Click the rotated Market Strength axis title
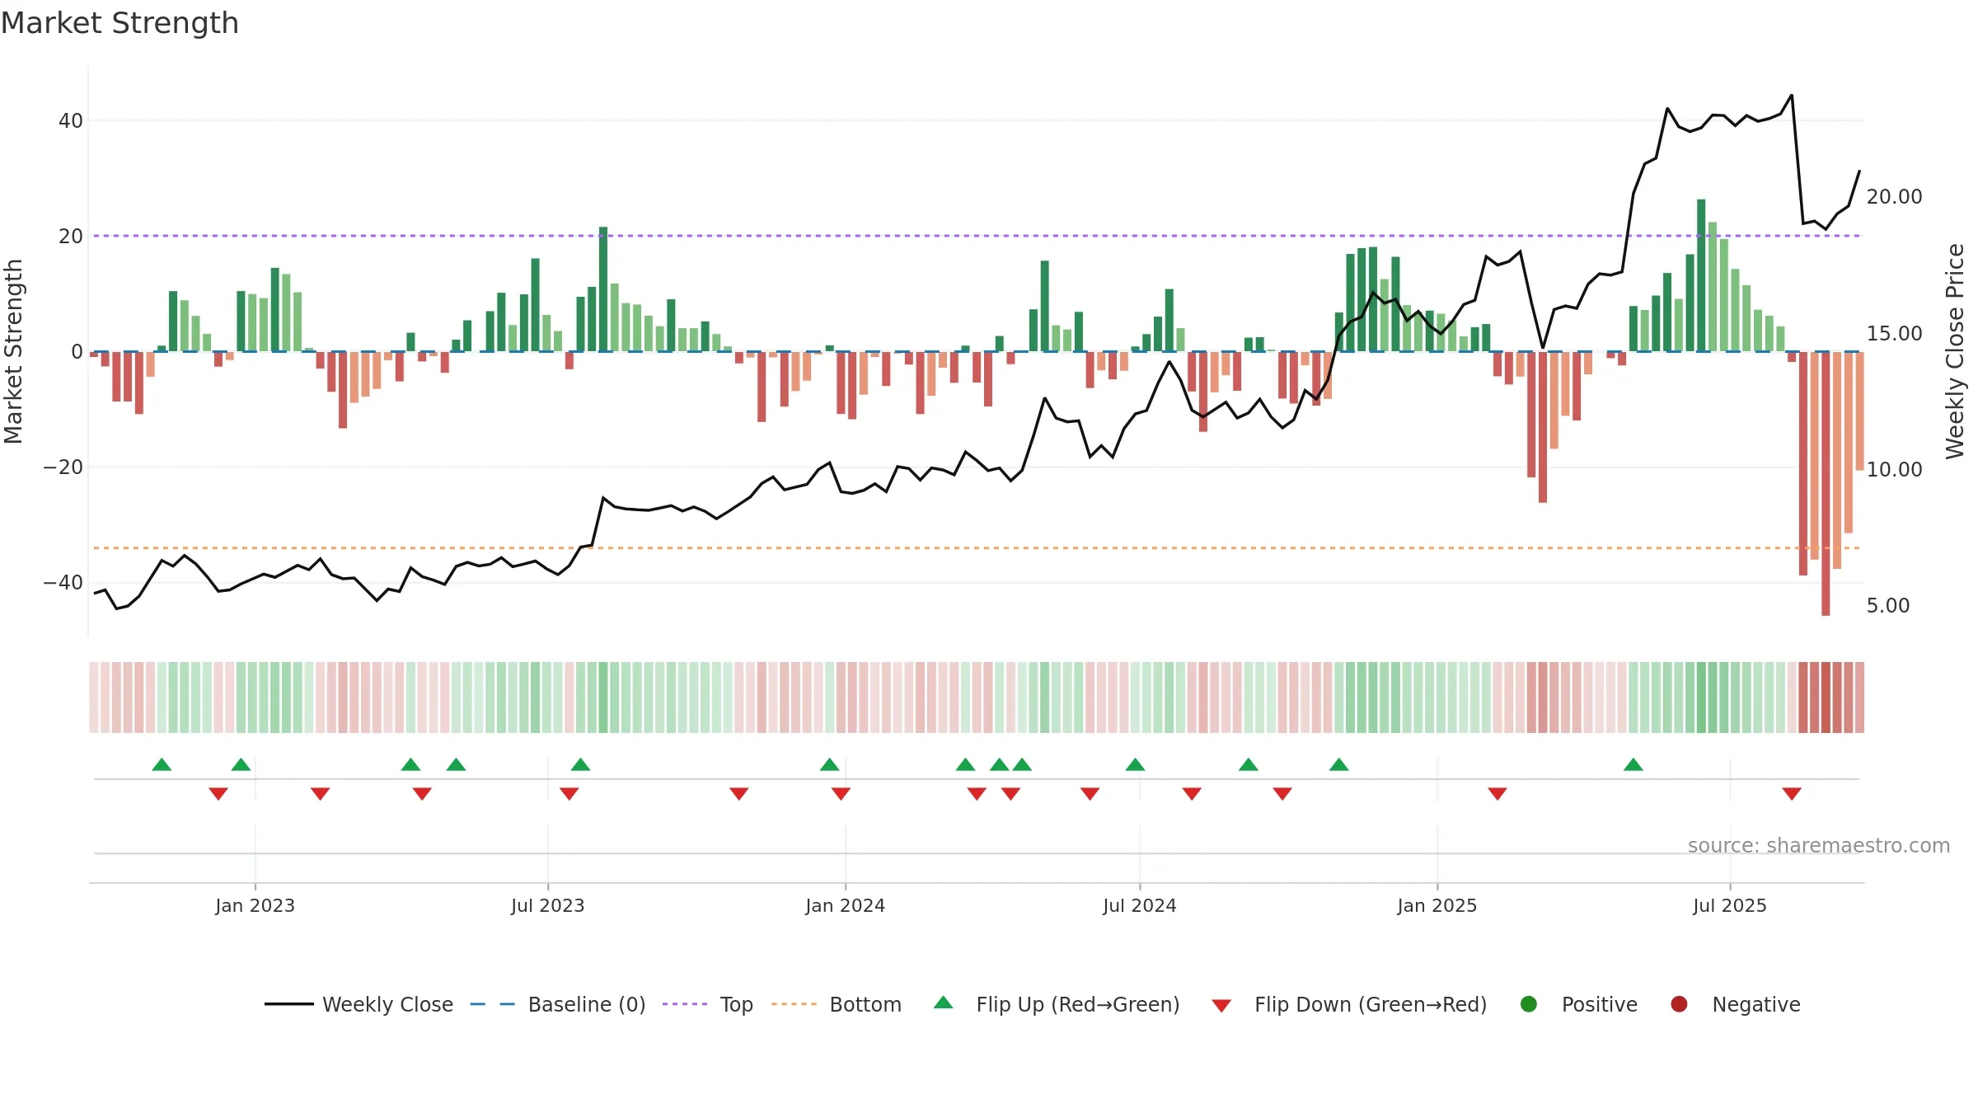Screen dimensions: 1978x1113 point(14,352)
